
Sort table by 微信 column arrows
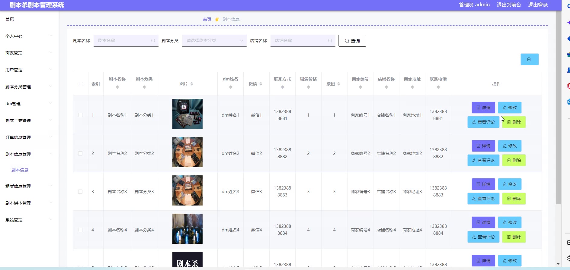pyautogui.click(x=261, y=84)
